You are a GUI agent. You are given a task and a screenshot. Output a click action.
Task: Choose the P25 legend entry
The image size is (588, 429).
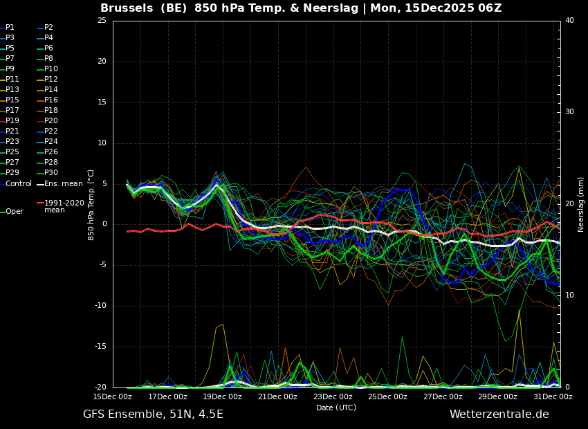coord(12,152)
